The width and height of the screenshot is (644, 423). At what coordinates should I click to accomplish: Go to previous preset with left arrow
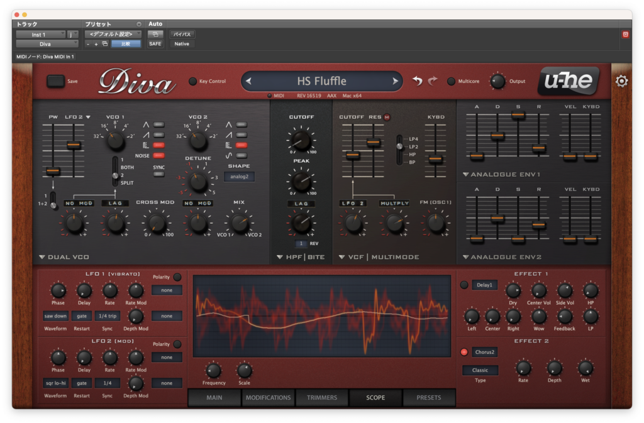(x=248, y=81)
